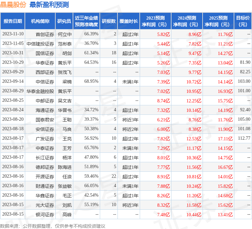Click target price 105.00
The width and height of the screenshot is (252, 229).
244,119
